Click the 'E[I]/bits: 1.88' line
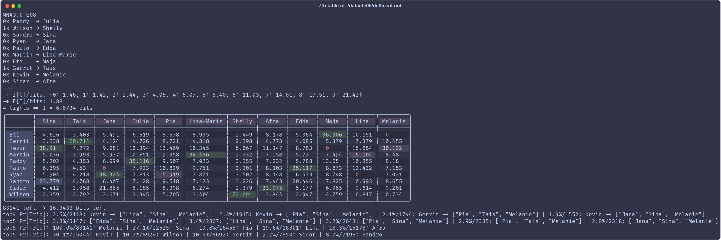Screen dimensions: 721x240 (32, 101)
